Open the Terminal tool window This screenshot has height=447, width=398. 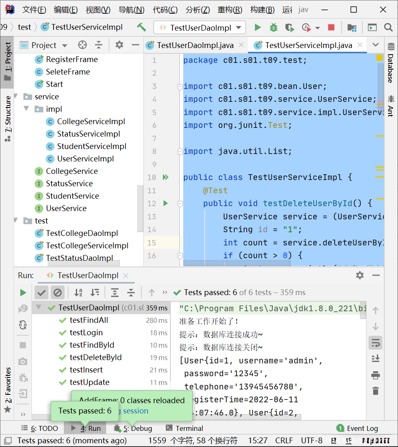pos(184,428)
